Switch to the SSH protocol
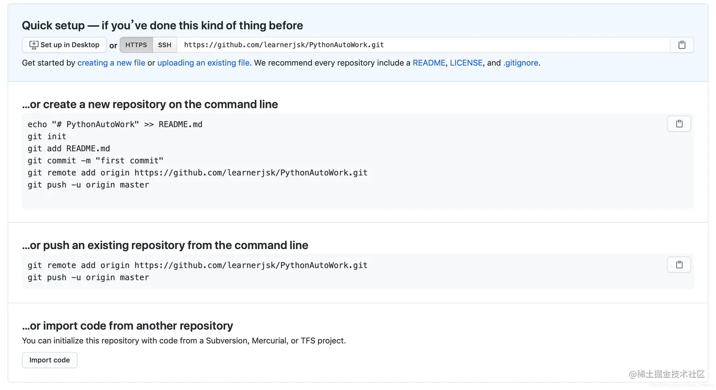Image resolution: width=716 pixels, height=390 pixels. coord(165,45)
